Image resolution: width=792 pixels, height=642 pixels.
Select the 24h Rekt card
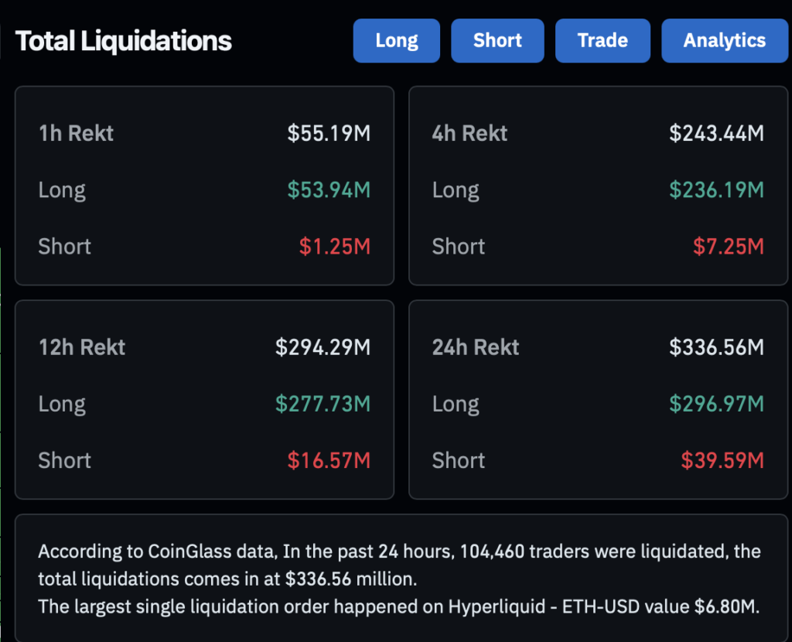pos(599,399)
